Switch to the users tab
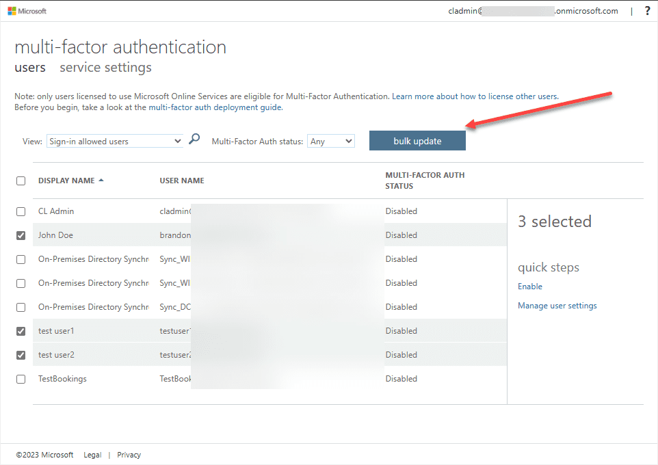Screen dimensions: 658x465 tap(30, 67)
